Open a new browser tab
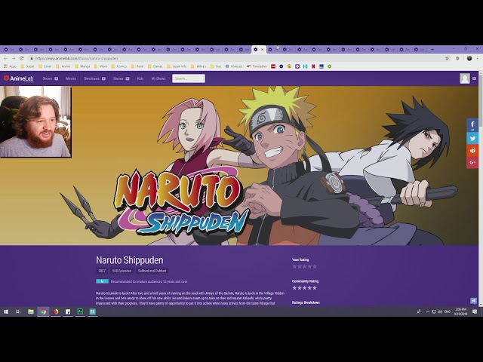Screen dimensions: 483x362 [x=432, y=49]
